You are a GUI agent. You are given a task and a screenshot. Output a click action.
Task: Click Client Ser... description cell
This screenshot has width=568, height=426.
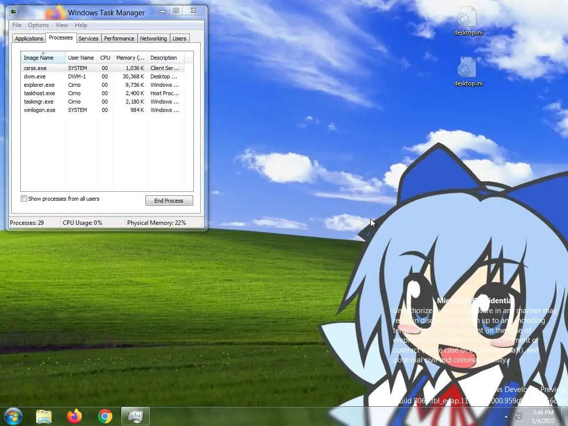click(165, 68)
